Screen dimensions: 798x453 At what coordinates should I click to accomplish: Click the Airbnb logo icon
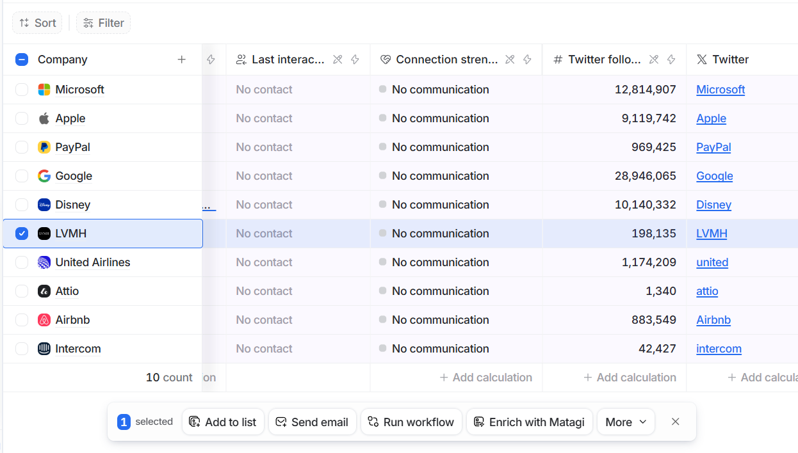(44, 320)
